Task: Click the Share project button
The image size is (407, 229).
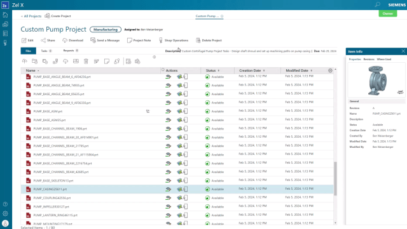Action: coord(48,41)
